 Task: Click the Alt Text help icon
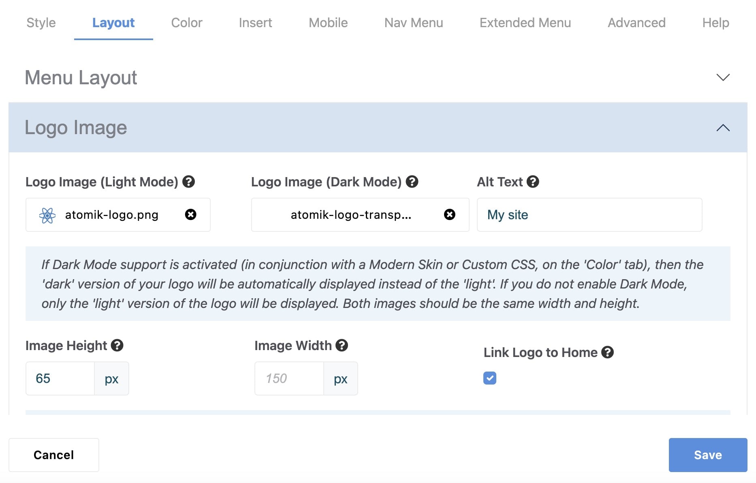[x=533, y=182]
